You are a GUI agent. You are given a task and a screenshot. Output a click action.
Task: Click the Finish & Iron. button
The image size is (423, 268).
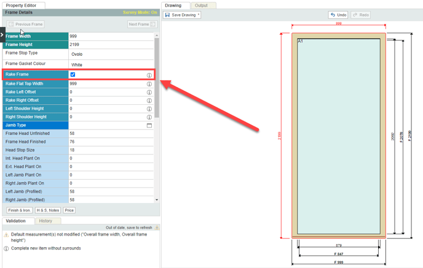point(20,210)
